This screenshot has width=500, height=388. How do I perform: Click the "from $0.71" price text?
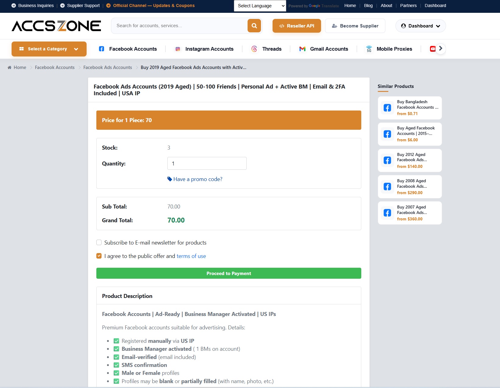point(407,114)
